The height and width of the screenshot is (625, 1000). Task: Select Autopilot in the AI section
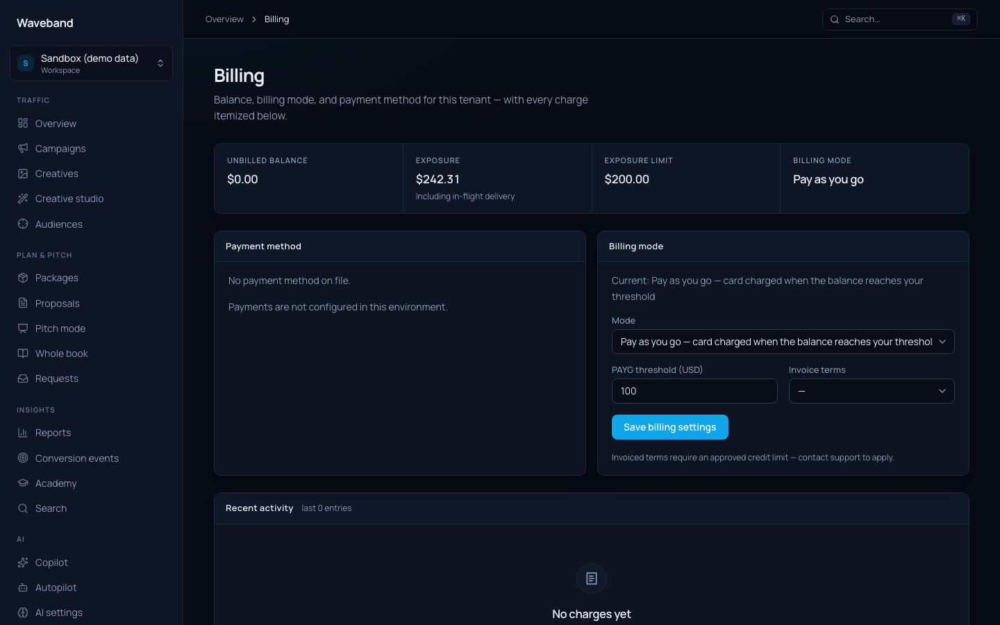(91, 587)
